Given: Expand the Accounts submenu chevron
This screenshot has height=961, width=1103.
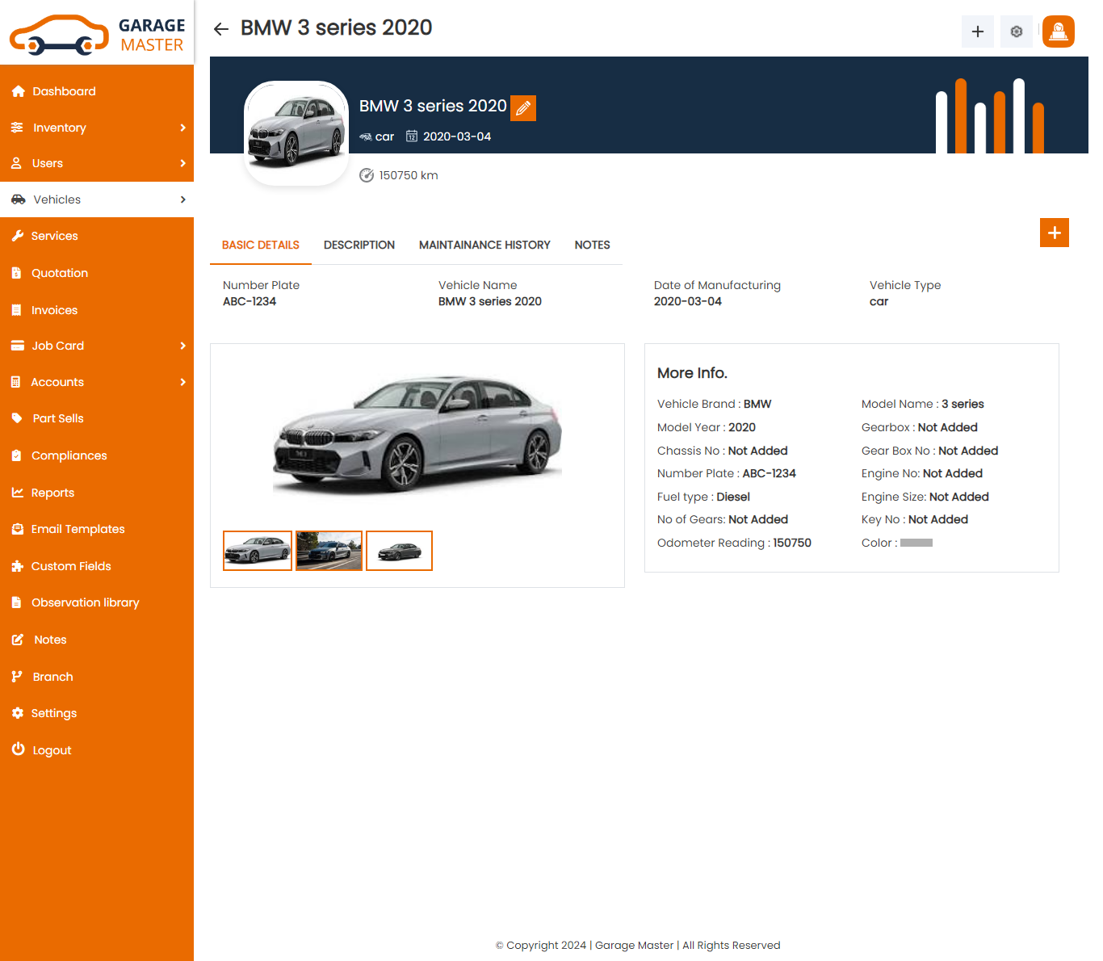Looking at the screenshot, I should 182,382.
